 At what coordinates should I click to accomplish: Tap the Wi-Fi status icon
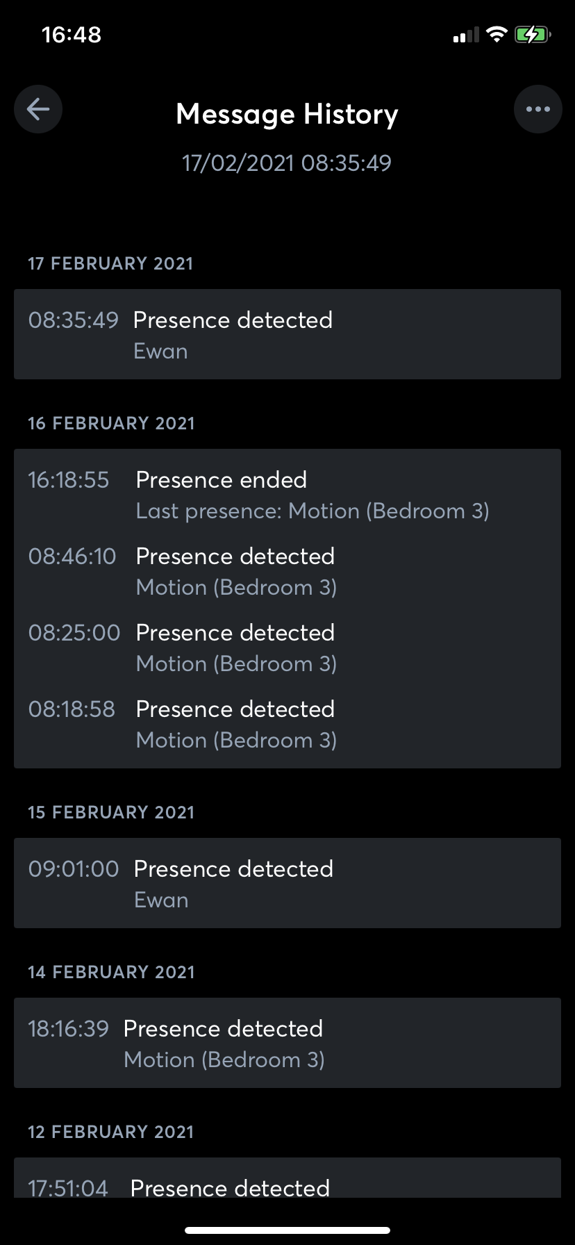pyautogui.click(x=497, y=35)
